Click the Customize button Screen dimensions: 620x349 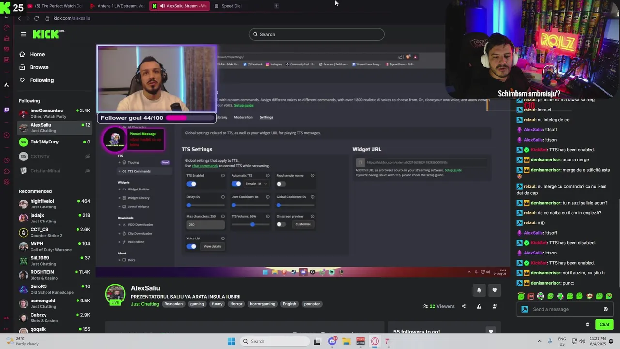303,224
